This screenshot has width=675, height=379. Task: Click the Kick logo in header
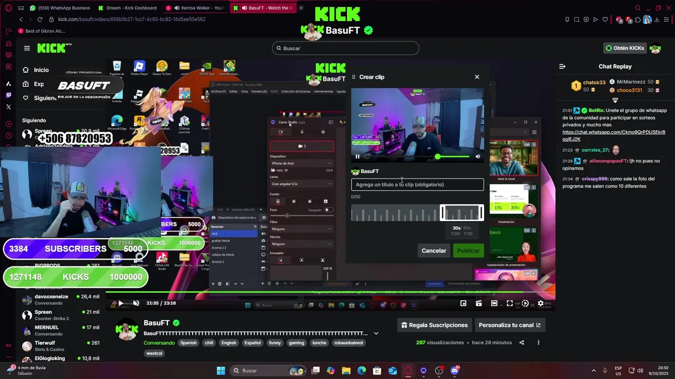click(x=54, y=48)
